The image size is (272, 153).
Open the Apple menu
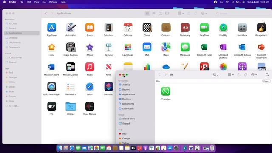[5, 2]
